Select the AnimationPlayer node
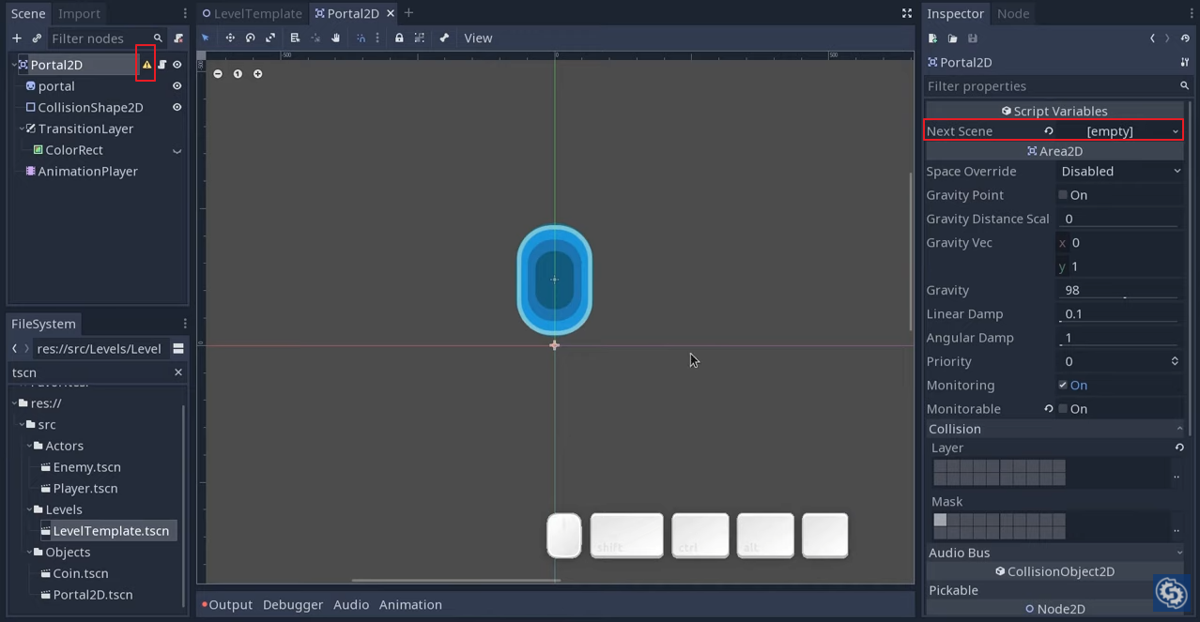Screen dimensions: 1200x622 [x=87, y=172]
